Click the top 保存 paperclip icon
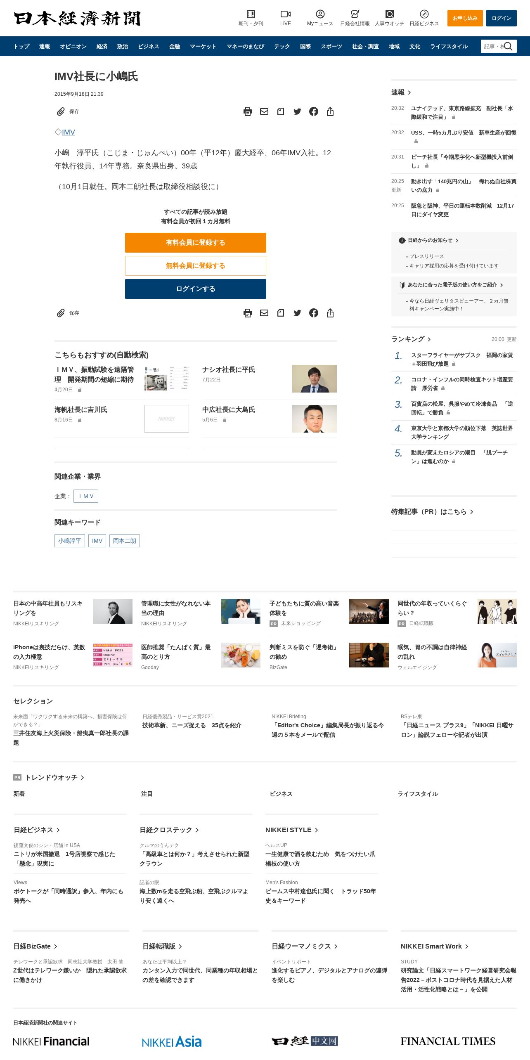The image size is (530, 1060). (x=61, y=111)
